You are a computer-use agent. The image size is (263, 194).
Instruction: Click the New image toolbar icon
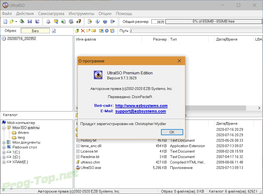(5, 22)
